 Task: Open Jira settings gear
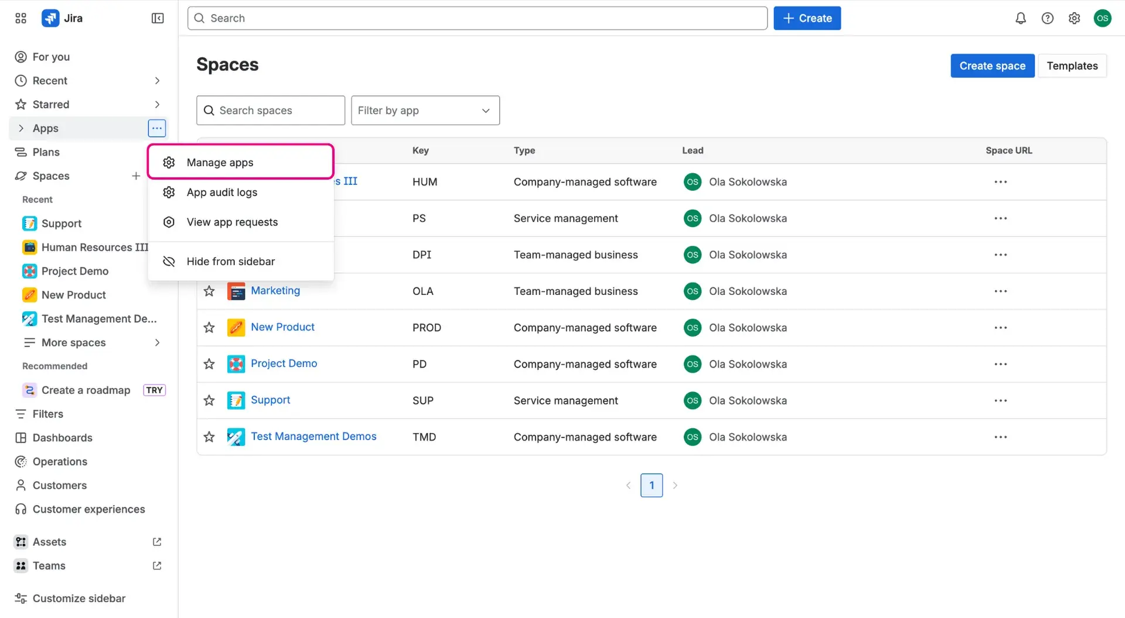(1075, 18)
